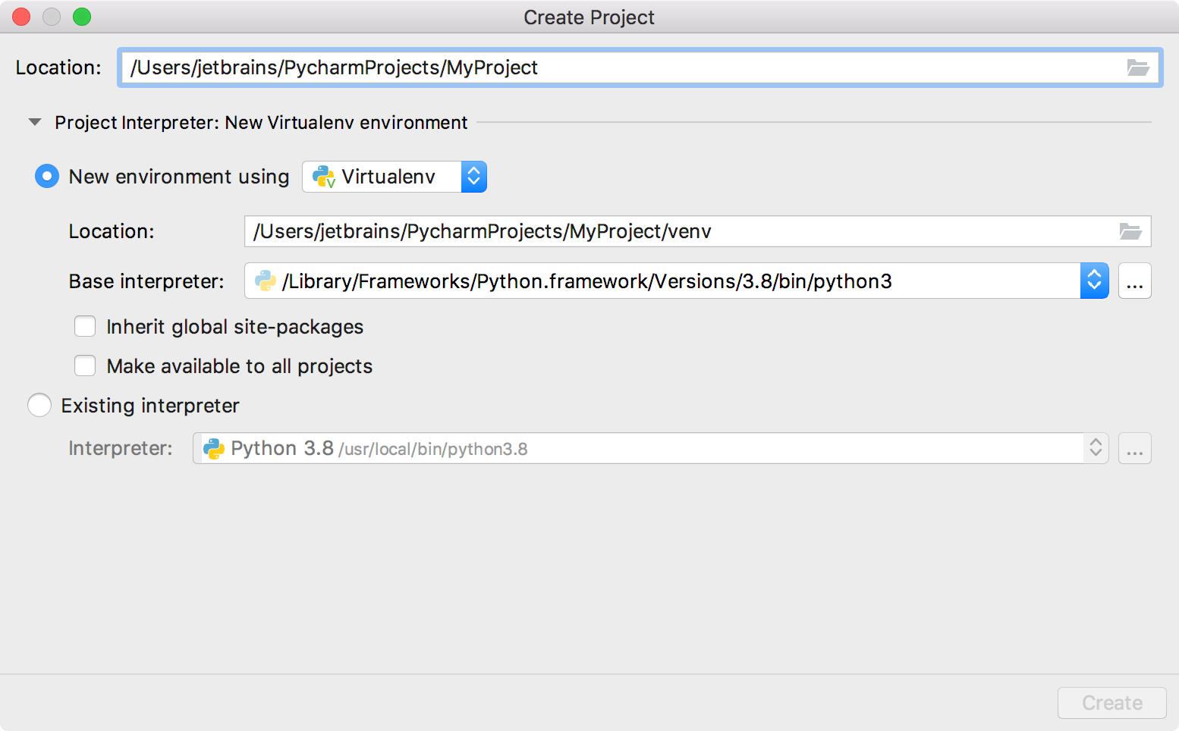Viewport: 1179px width, 731px height.
Task: Select the New environment using radio button
Action: (x=47, y=177)
